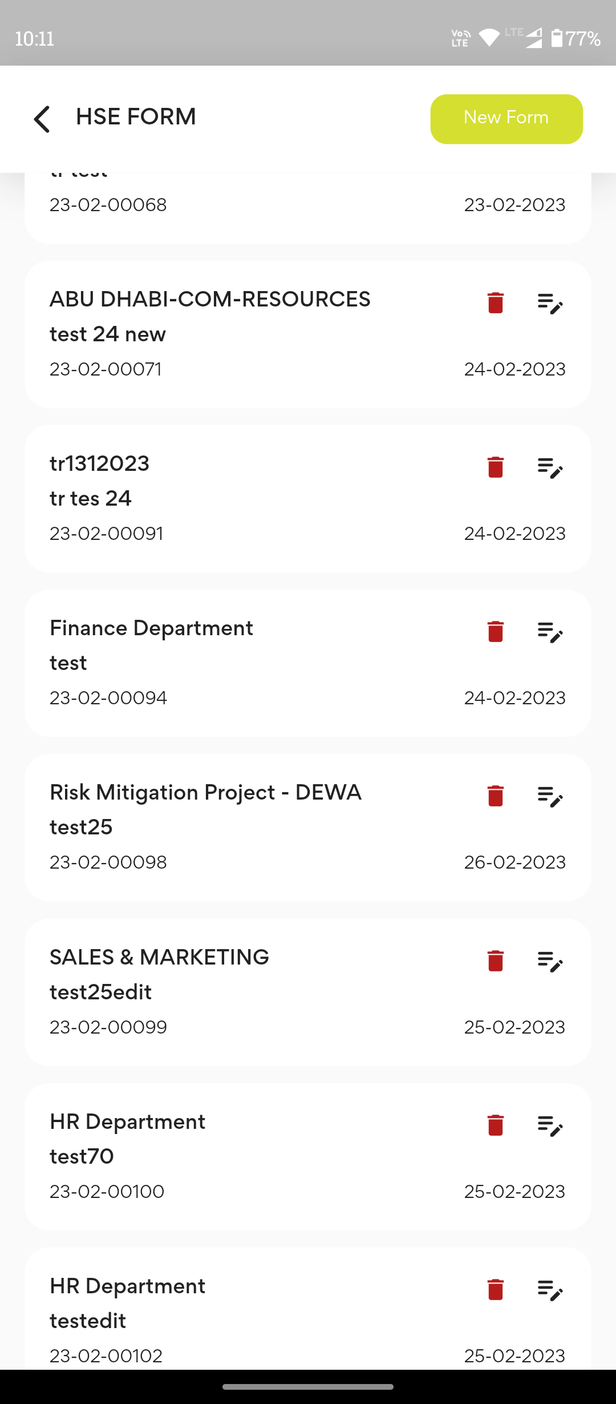Edit the Finance Department form

550,632
